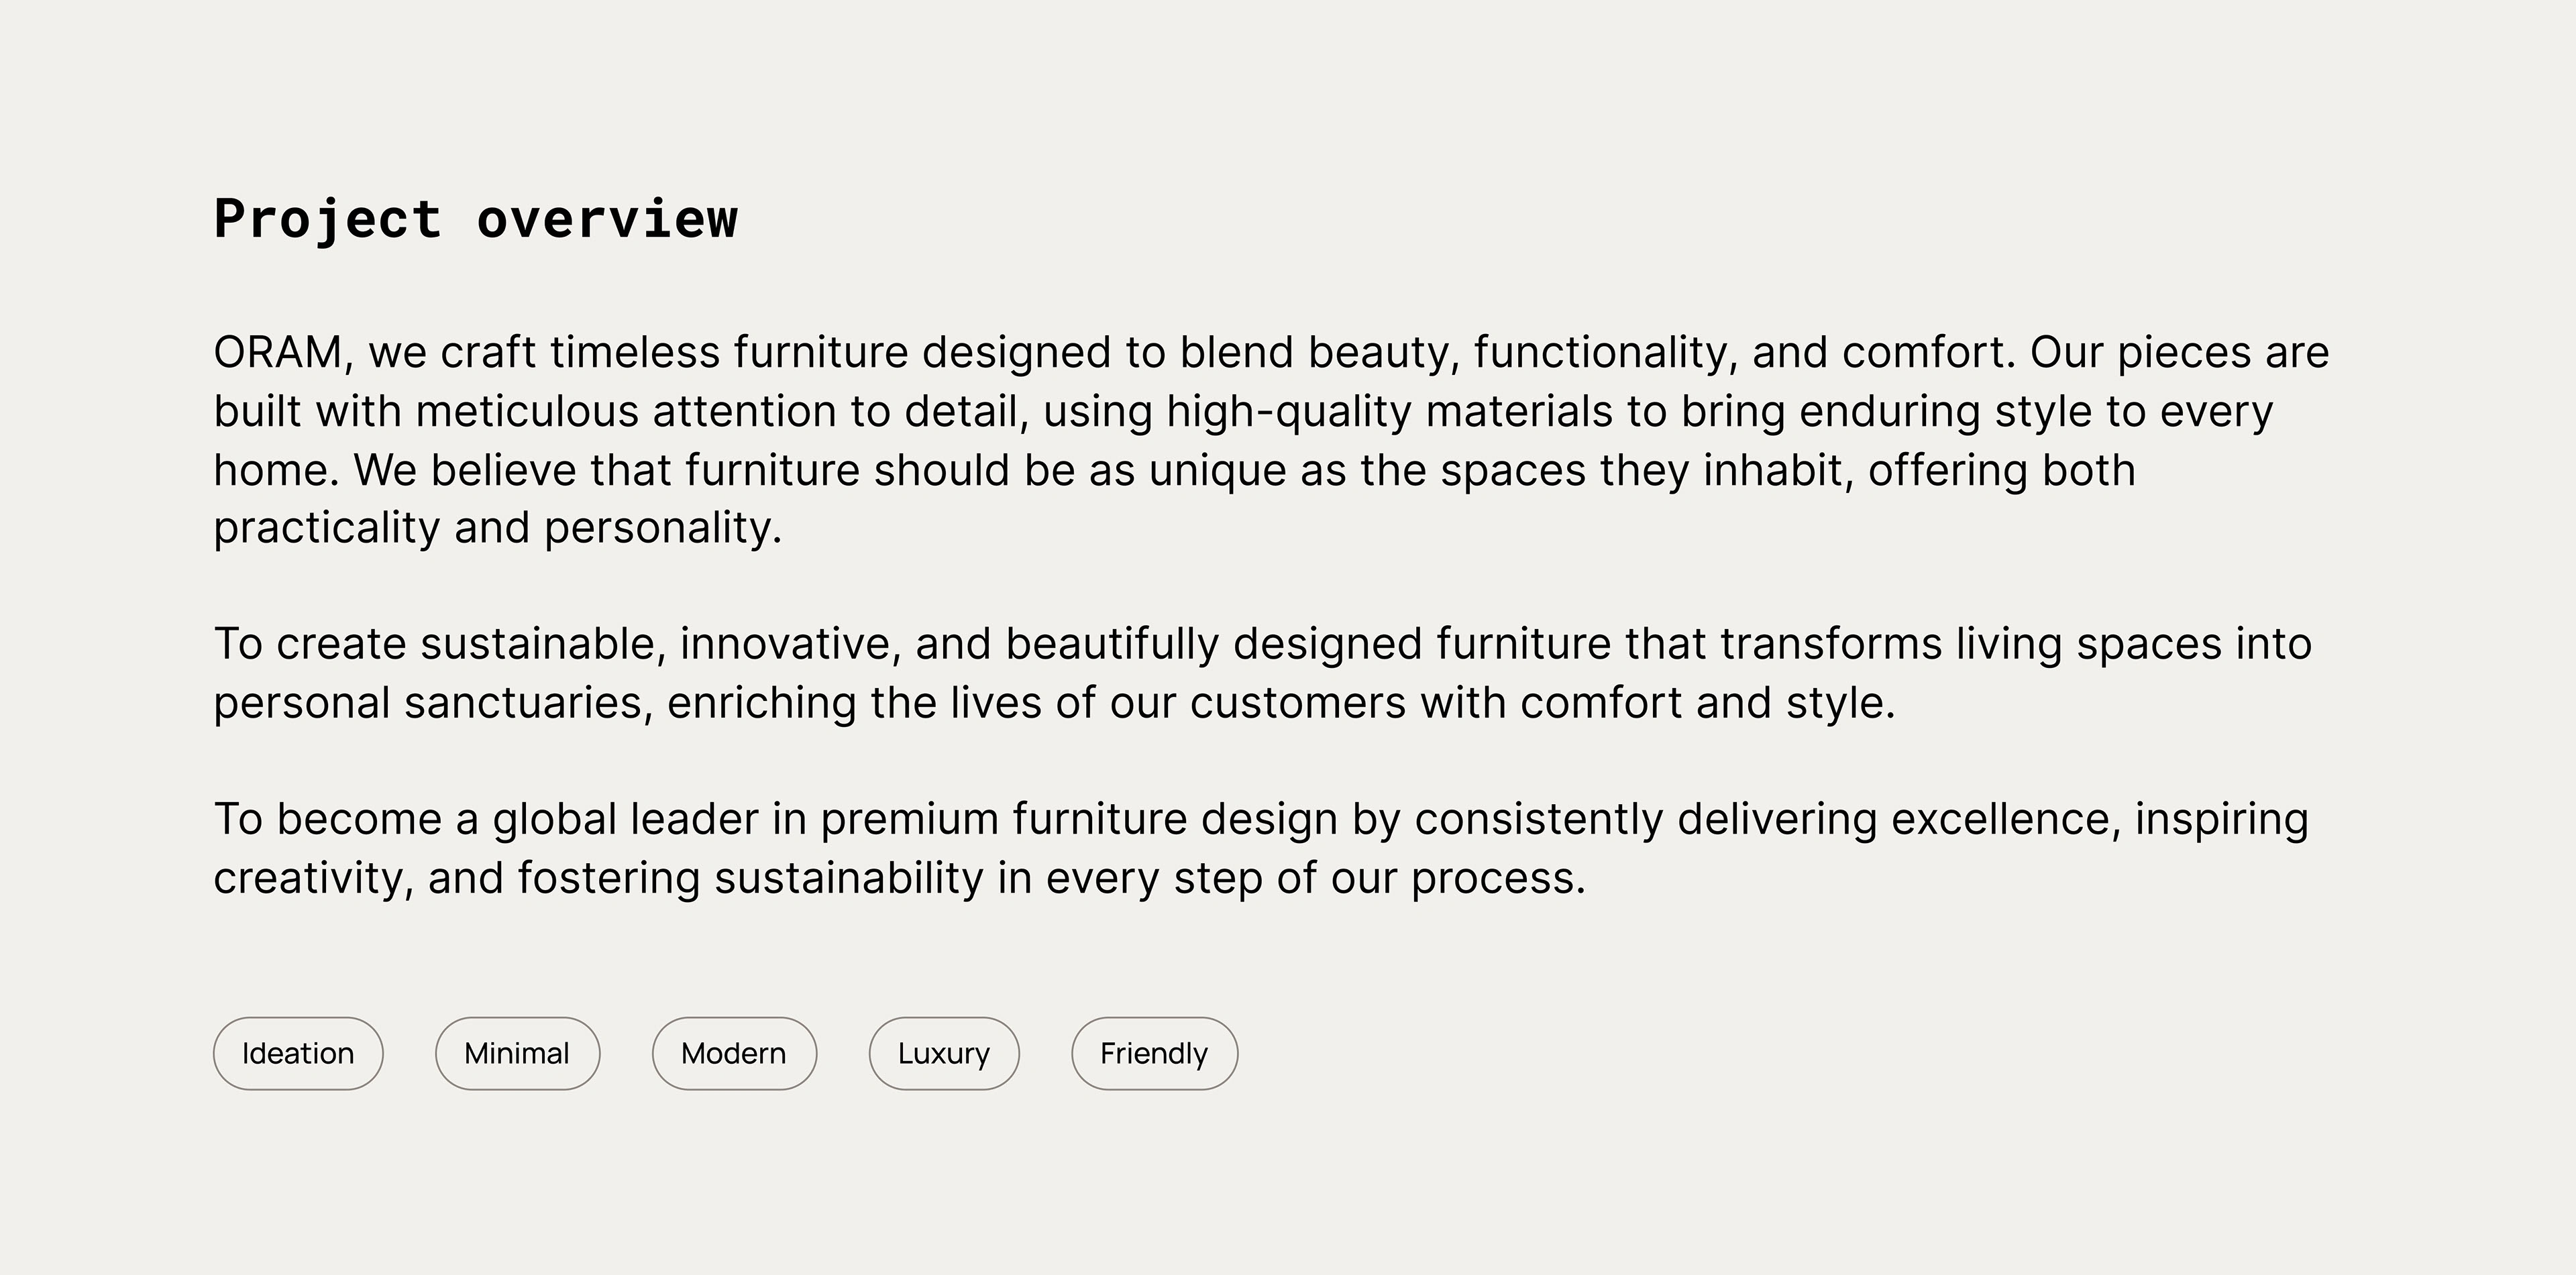The height and width of the screenshot is (1275, 2576).
Task: Choose the Luxury tag pill
Action: [943, 1053]
